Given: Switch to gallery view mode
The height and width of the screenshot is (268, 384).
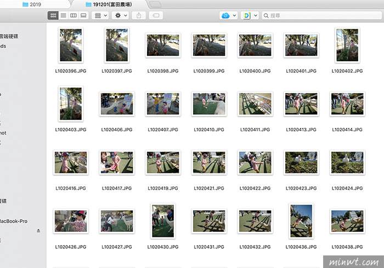Looking at the screenshot, I should pyautogui.click(x=83, y=16).
